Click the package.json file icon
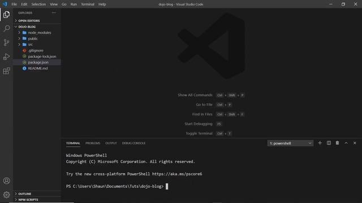Viewport: 362px width, 203px height. [x=24, y=63]
